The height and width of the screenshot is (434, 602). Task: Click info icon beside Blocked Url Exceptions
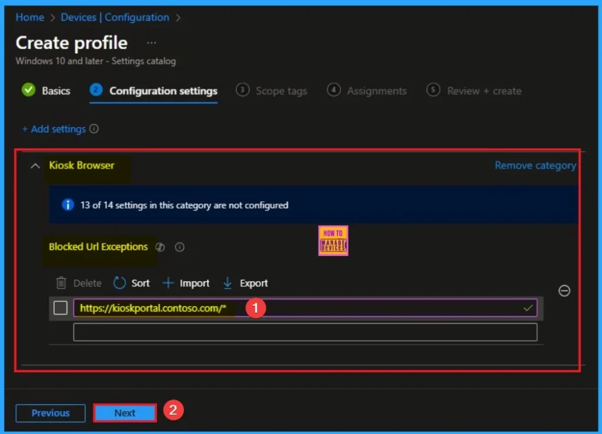coord(180,248)
